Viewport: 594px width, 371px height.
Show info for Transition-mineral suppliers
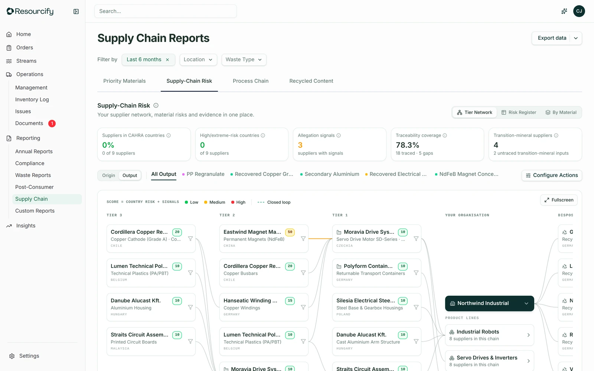pos(556,135)
